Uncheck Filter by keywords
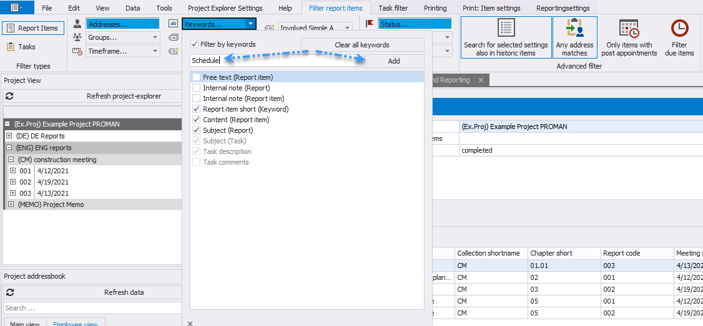The height and width of the screenshot is (326, 703). 195,44
